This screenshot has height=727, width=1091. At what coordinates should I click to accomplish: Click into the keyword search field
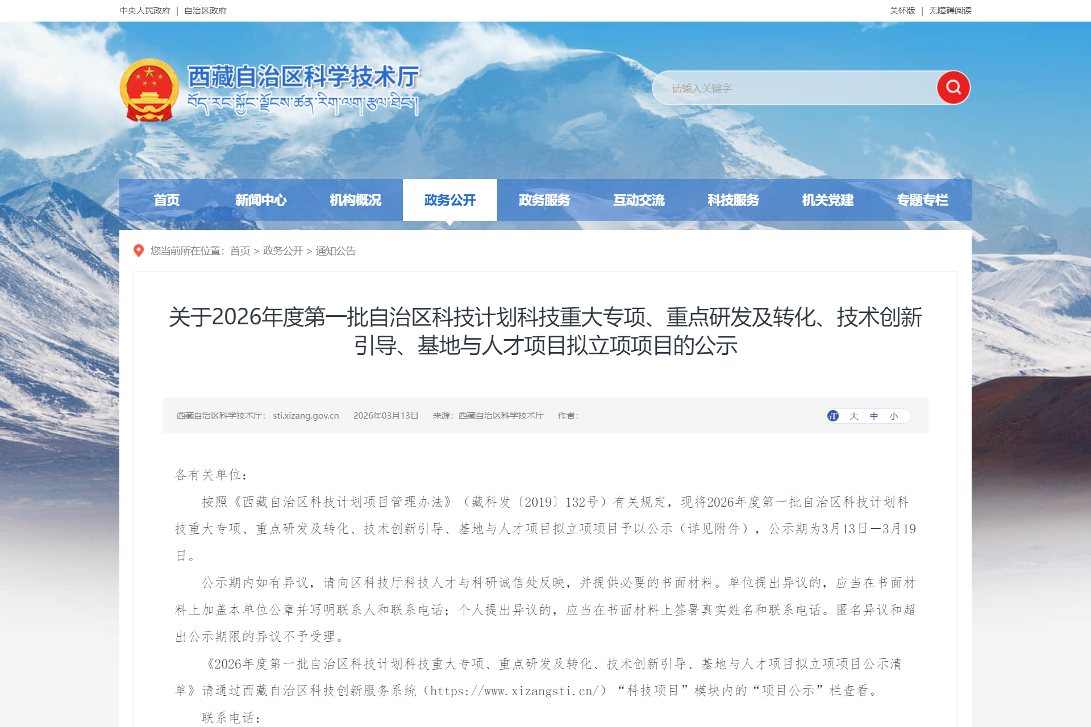click(796, 88)
